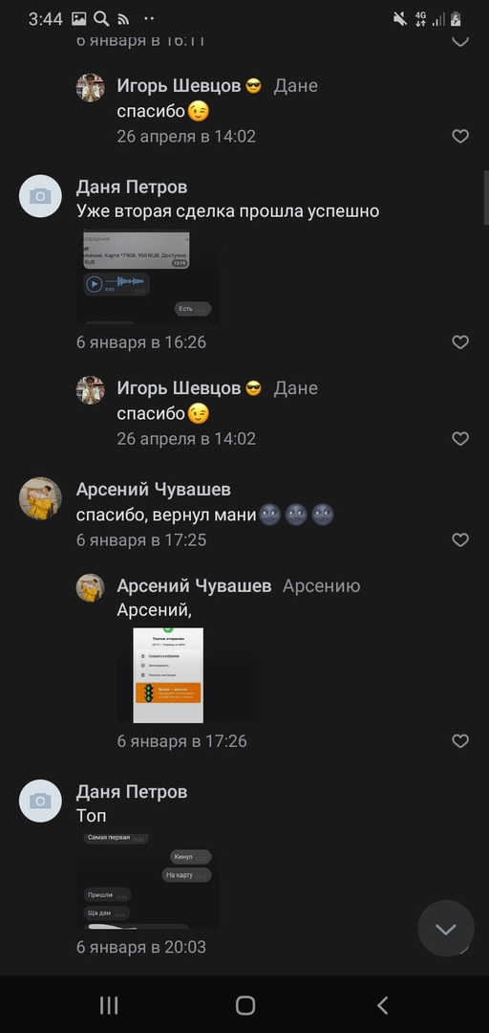Viewport: 489px width, 1033px height.
Task: Open the chat screenshot under the Топ comment
Action: 147,881
